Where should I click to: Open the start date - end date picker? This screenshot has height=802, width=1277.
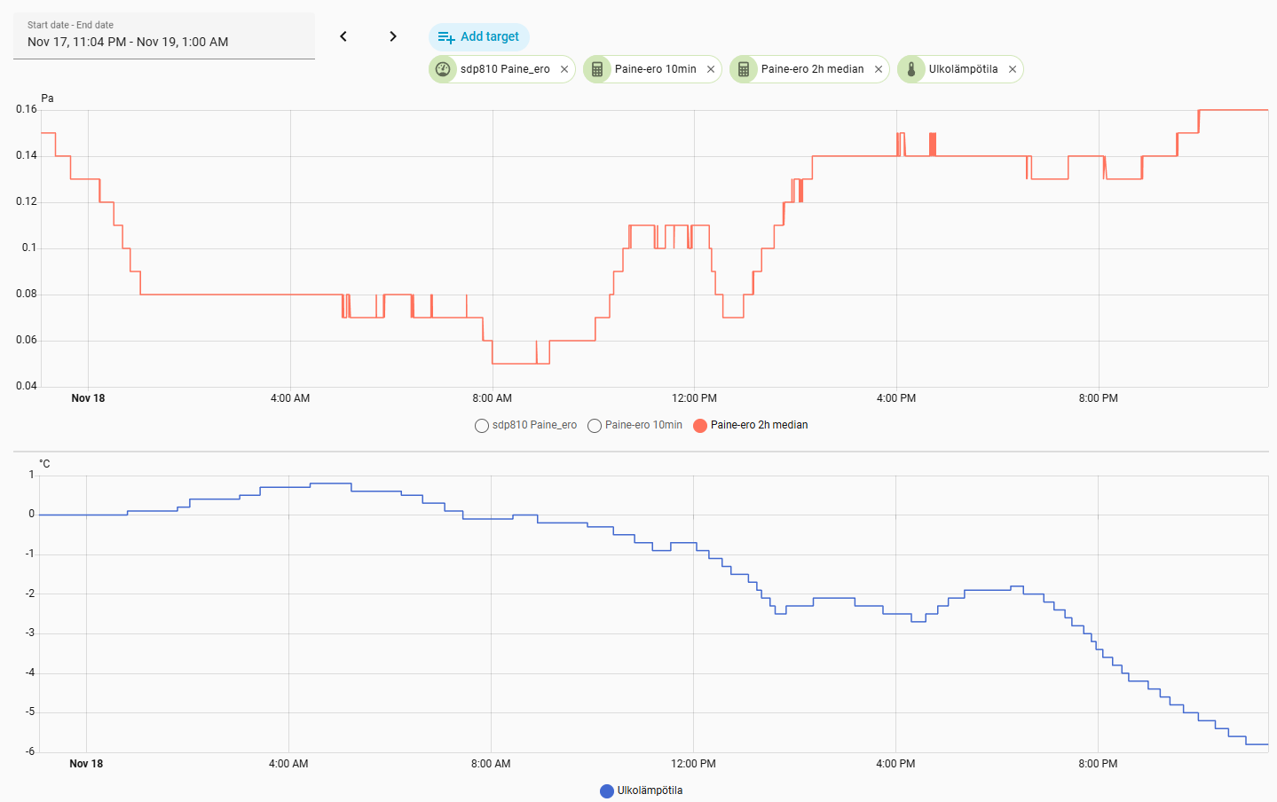(164, 36)
